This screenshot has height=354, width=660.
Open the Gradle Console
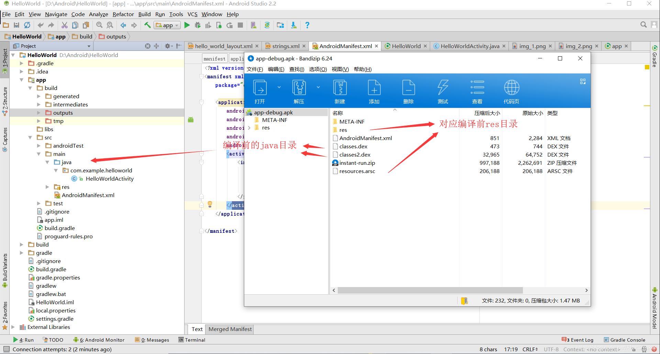pos(625,340)
